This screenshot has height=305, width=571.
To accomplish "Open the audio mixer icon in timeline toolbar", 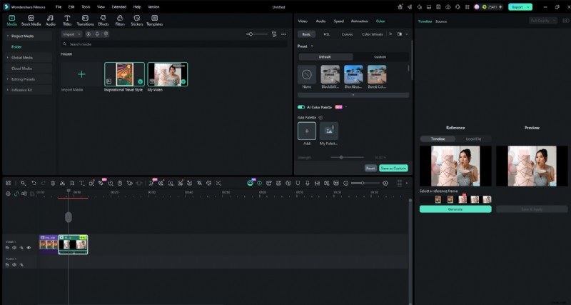I will coord(317,183).
